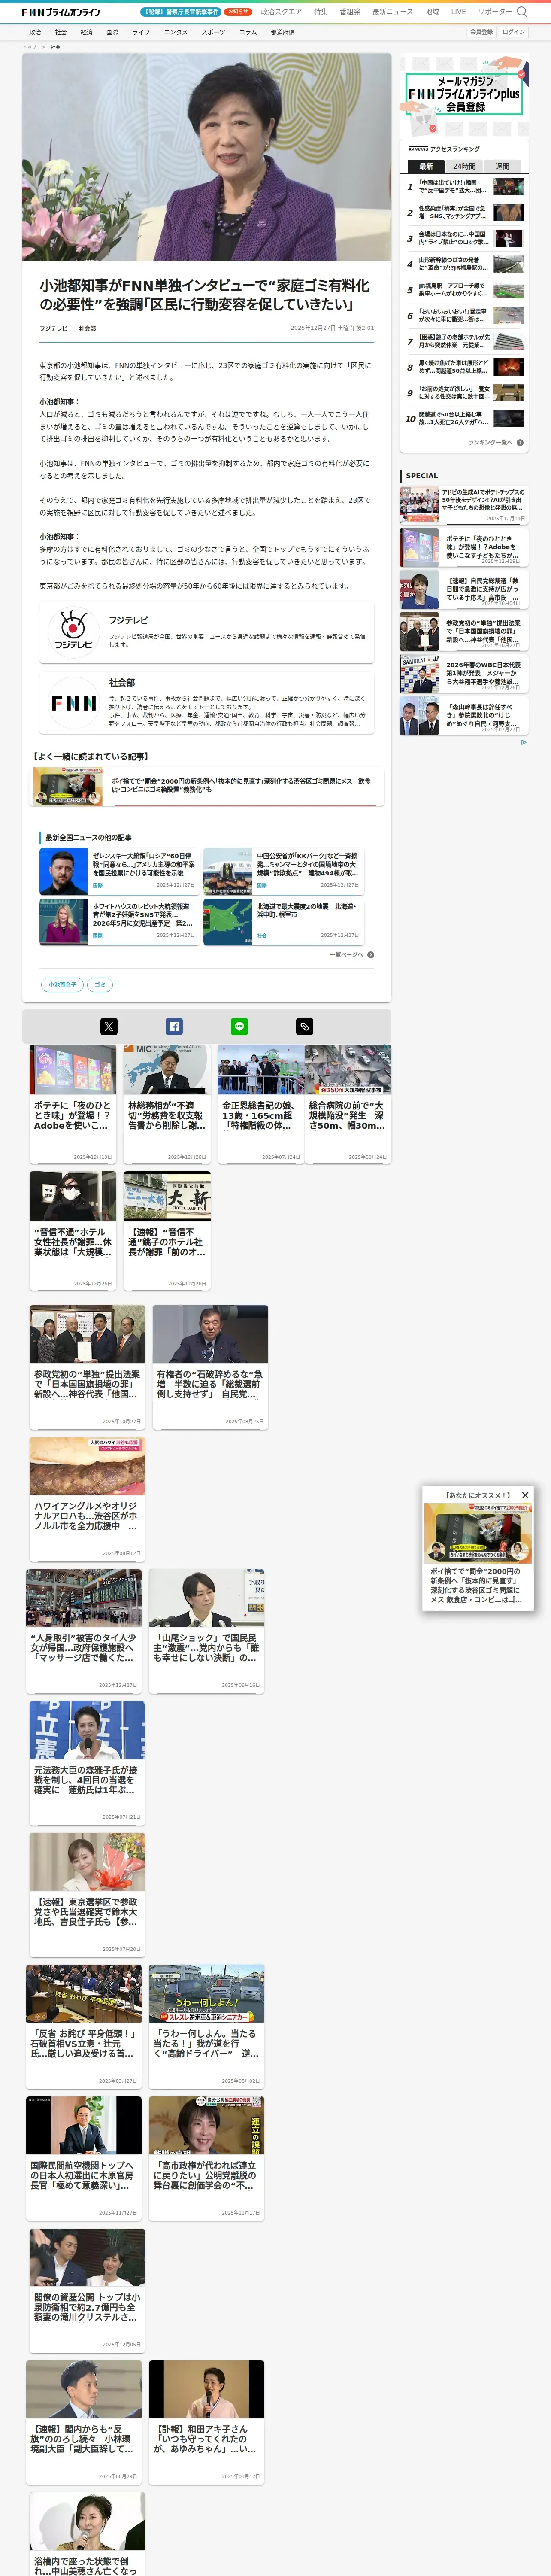Share the article on Facebook
The image size is (551, 2576).
pos(174,1026)
